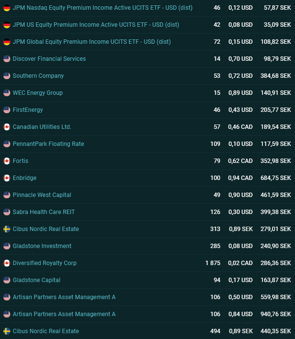Viewport: 295px width, 339px height.
Task: Click Swedish flag beside Cibus with 494 shares
Action: click(x=7, y=331)
